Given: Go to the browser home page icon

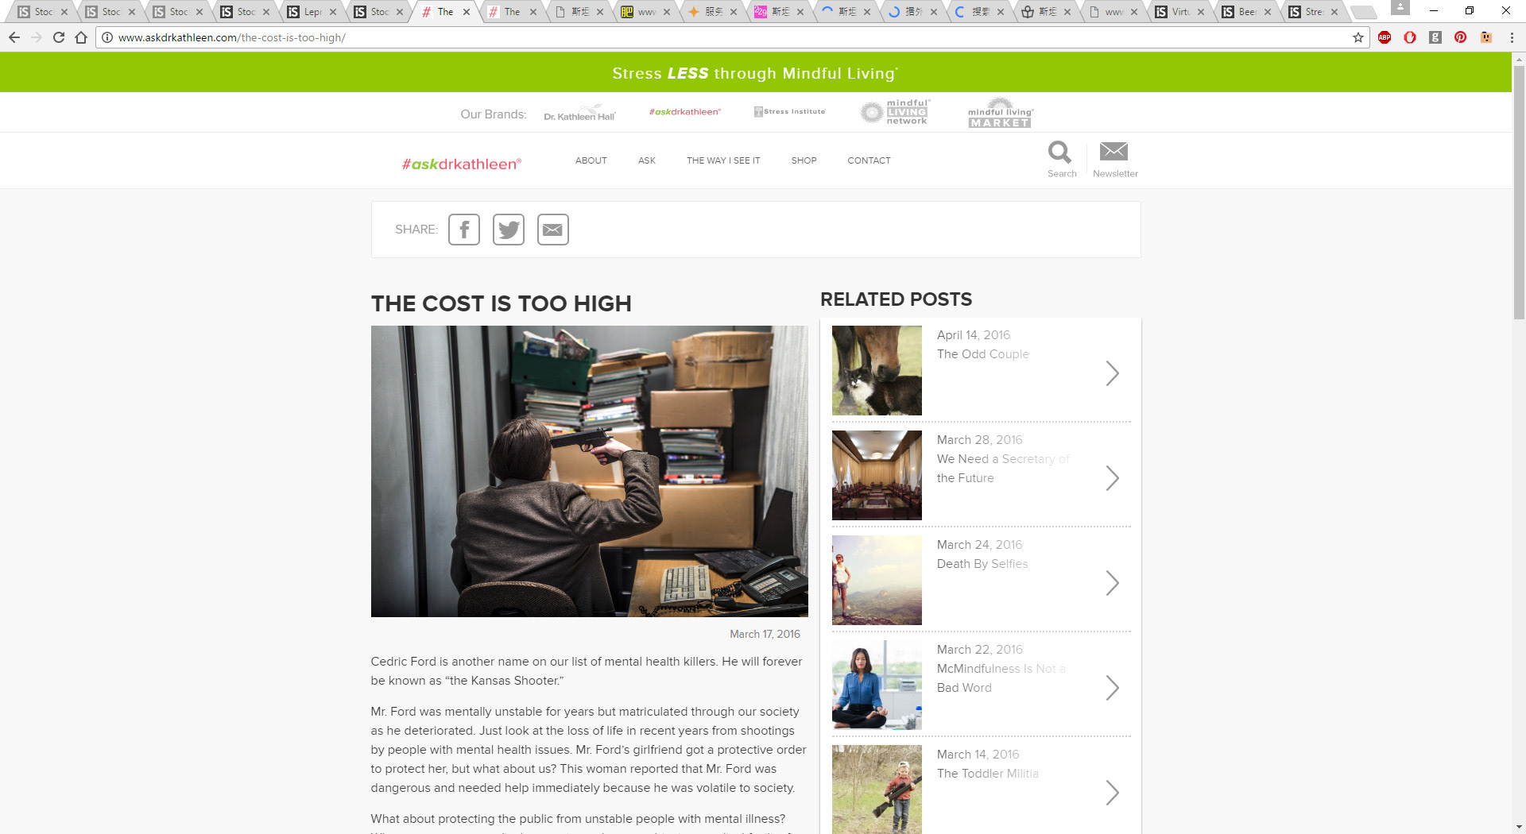Looking at the screenshot, I should pyautogui.click(x=81, y=37).
